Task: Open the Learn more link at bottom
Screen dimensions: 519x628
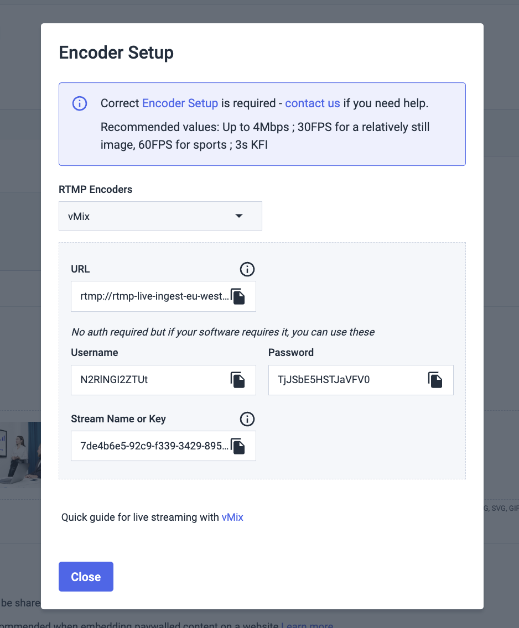Action: point(307,625)
